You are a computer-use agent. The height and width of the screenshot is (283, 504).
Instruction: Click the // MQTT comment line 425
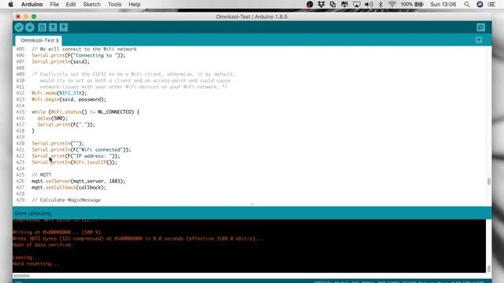pos(42,175)
